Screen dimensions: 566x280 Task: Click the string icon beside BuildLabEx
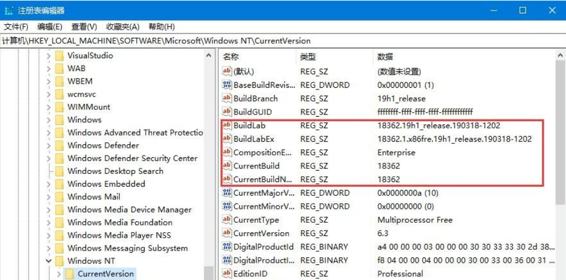pyautogui.click(x=227, y=138)
